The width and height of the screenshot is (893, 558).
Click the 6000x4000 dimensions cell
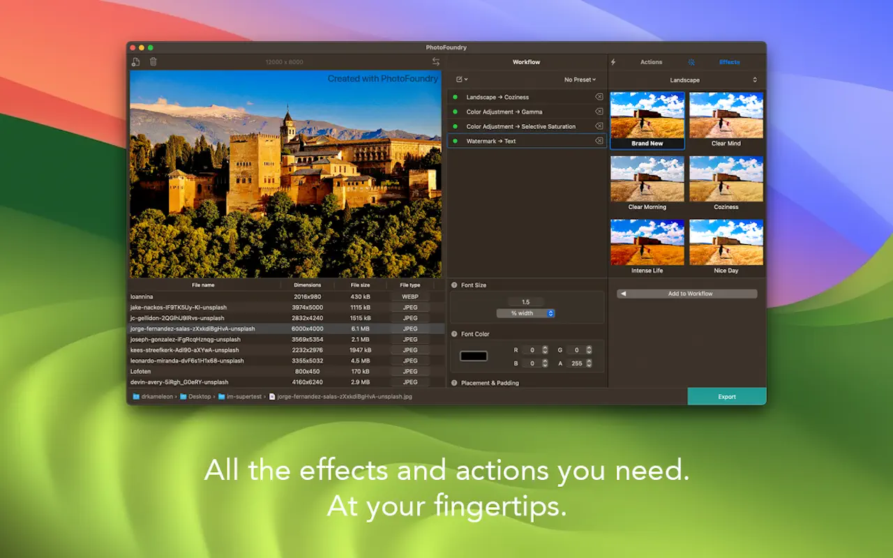[307, 329]
